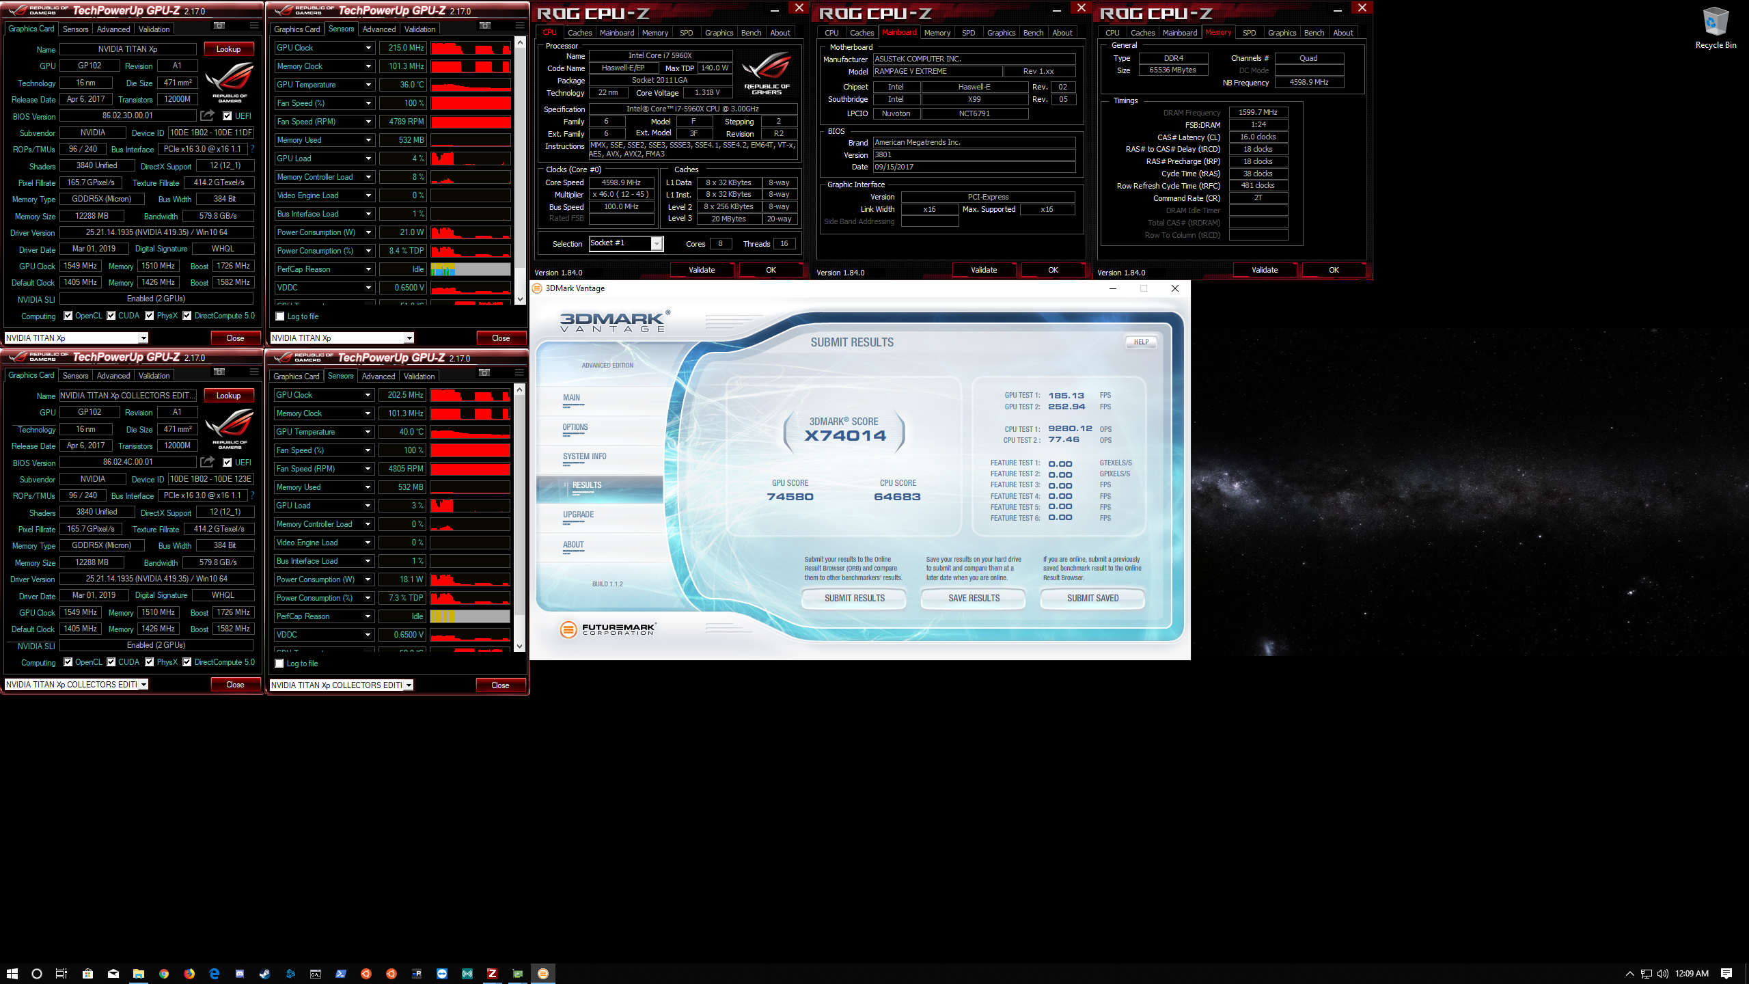Open hamburger menu in top TITAN Xp Sensors window

click(520, 26)
